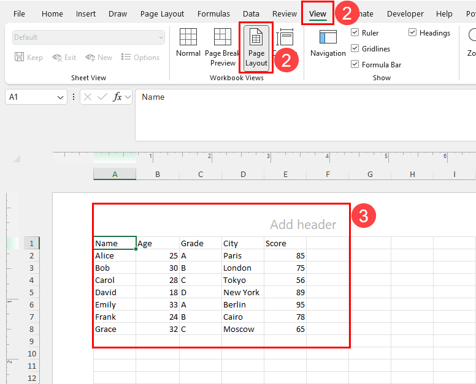Screen dimensions: 476x384
Task: Select column C header
Action: point(201,175)
